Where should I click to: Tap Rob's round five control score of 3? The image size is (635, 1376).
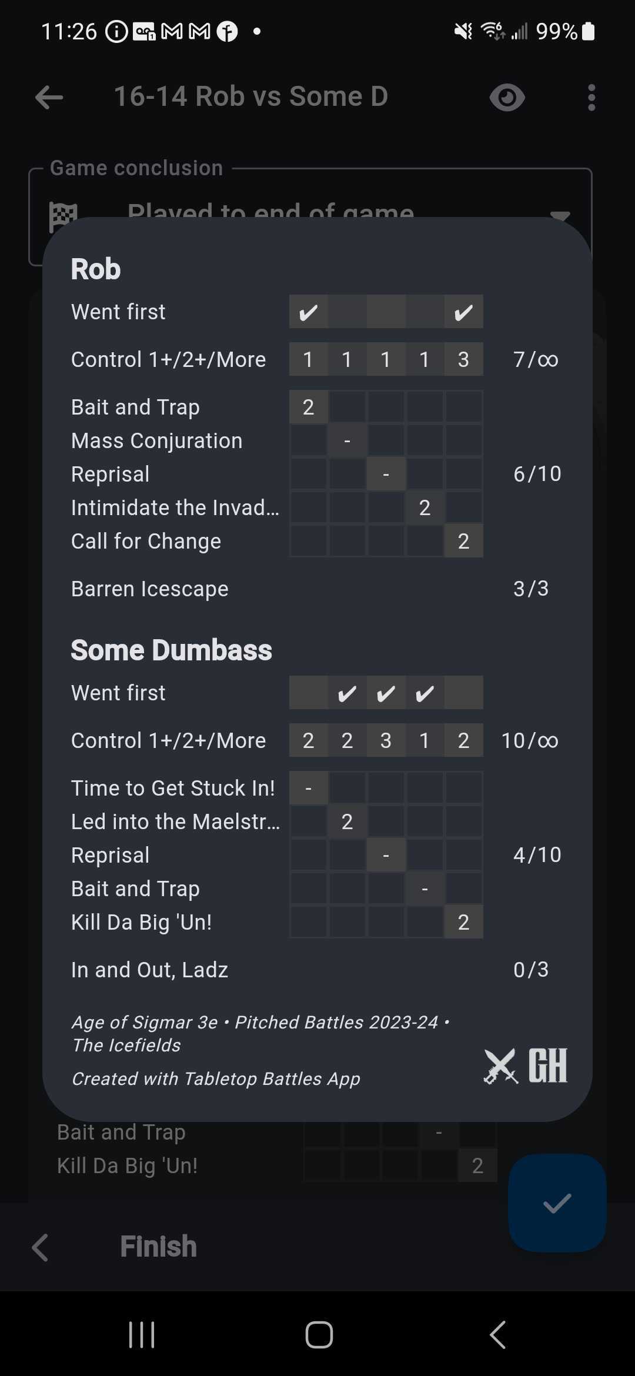[x=463, y=359]
